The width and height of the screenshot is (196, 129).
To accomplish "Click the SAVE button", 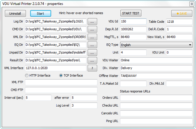I will pyautogui.click(x=182, y=14).
